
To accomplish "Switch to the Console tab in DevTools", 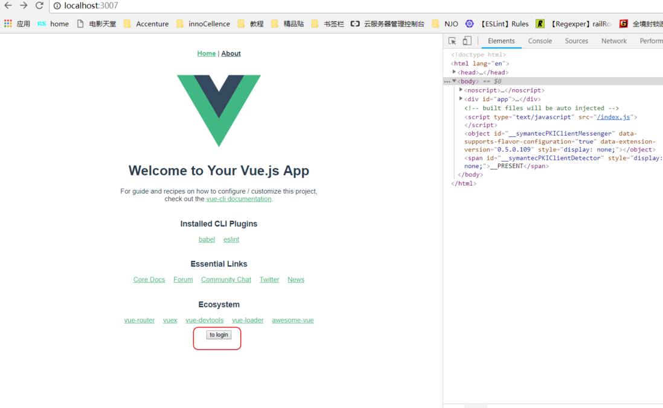I will (540, 41).
